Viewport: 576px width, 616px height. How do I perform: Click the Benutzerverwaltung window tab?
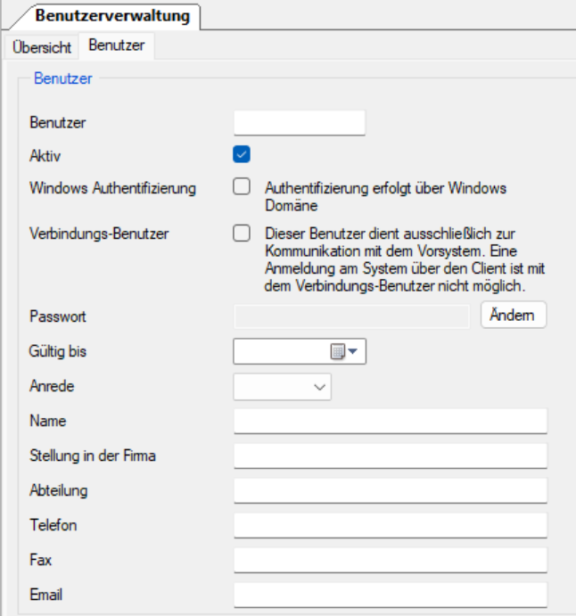pyautogui.click(x=113, y=15)
